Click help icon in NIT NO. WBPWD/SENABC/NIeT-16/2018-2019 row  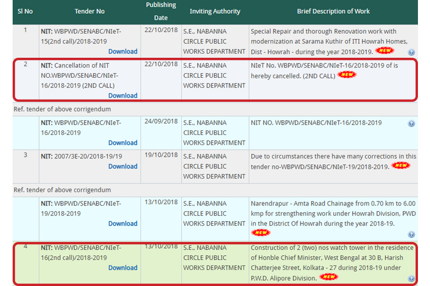[412, 124]
